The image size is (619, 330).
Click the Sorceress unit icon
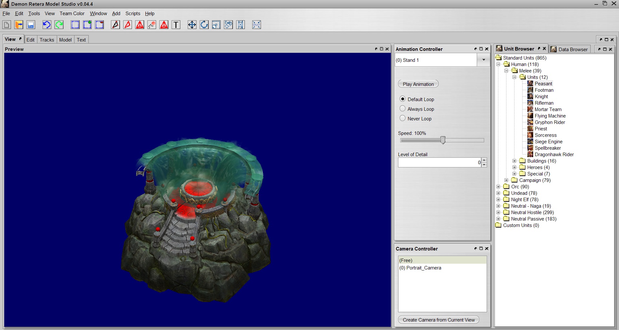pyautogui.click(x=530, y=135)
